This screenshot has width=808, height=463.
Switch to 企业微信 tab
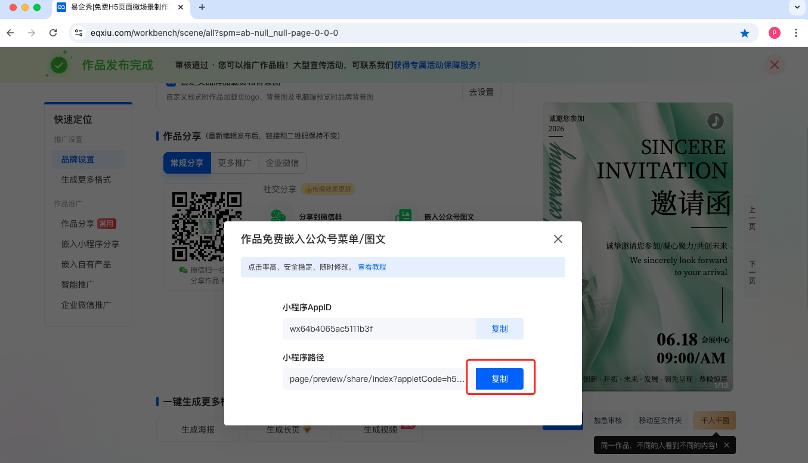tap(282, 163)
